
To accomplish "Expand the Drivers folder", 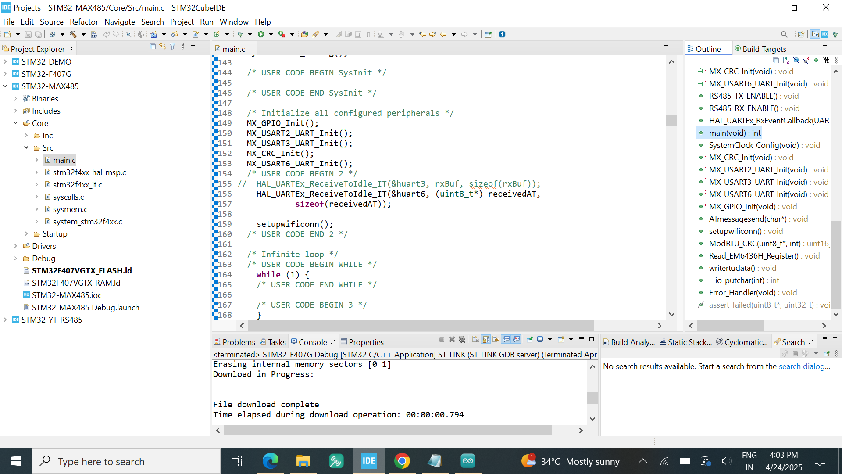I will [x=16, y=246].
